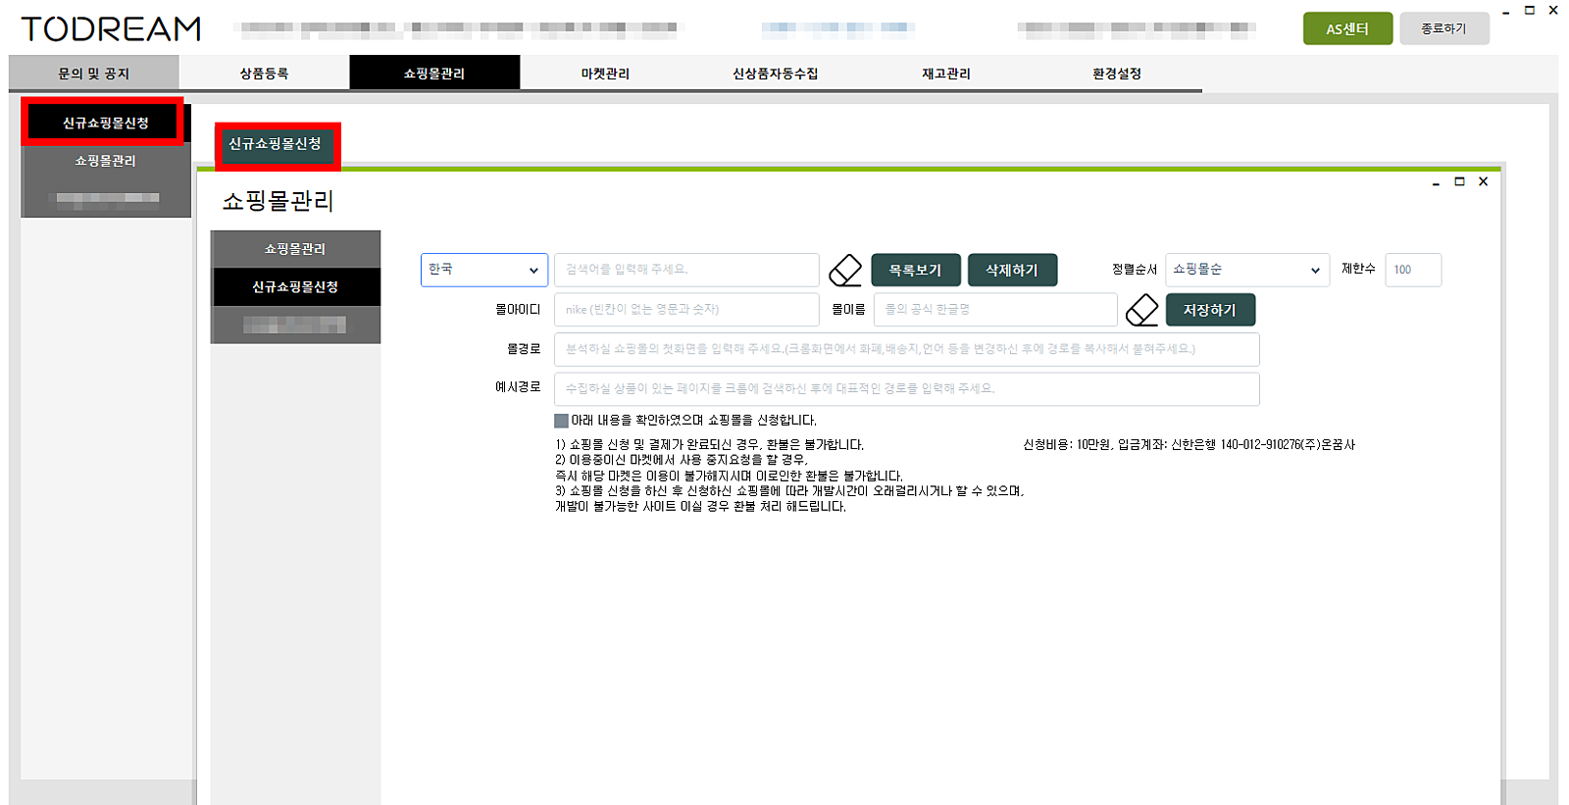
Task: Minimize the inner 쇼핑몰관리 panel
Action: [x=1436, y=182]
